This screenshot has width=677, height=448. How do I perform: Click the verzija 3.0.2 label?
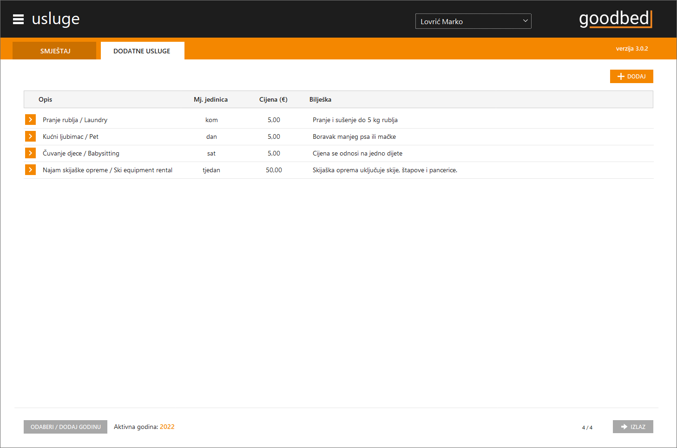(632, 48)
